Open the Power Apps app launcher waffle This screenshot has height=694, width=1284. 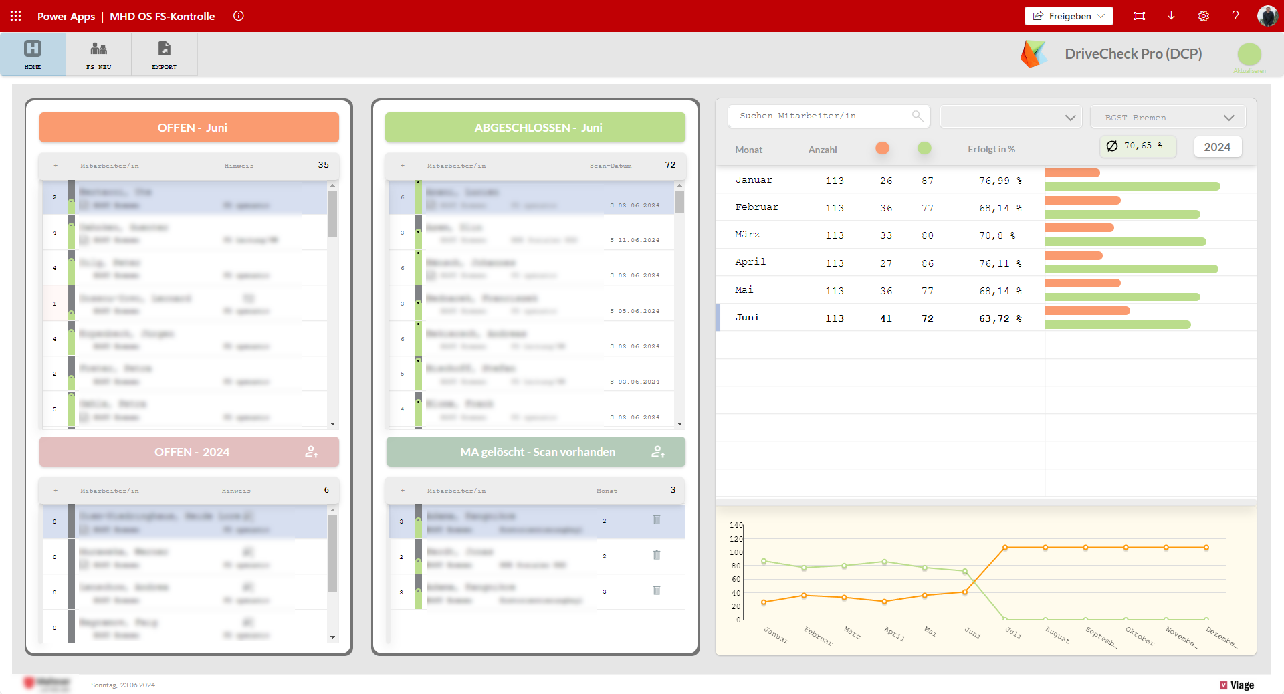[15, 15]
